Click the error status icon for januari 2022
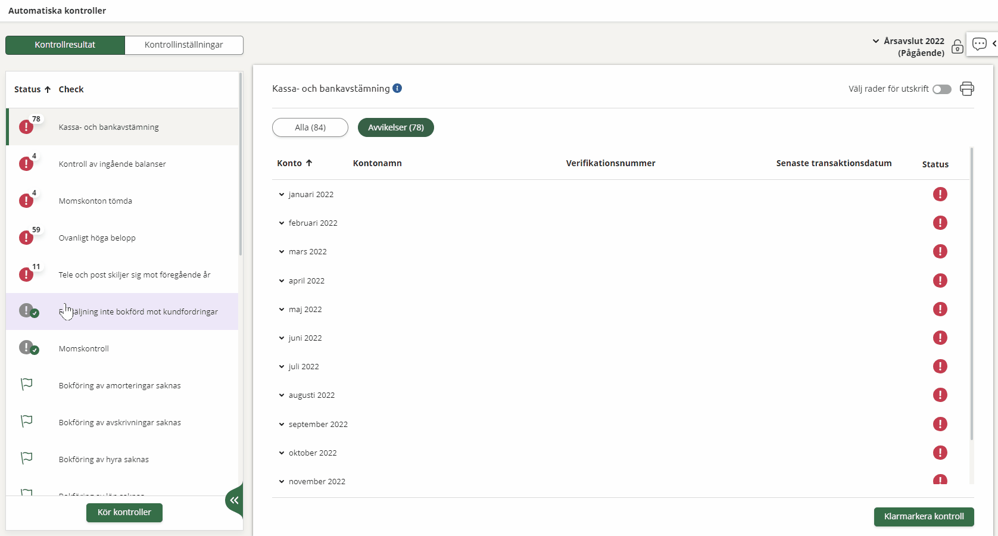The width and height of the screenshot is (998, 536). (x=940, y=194)
